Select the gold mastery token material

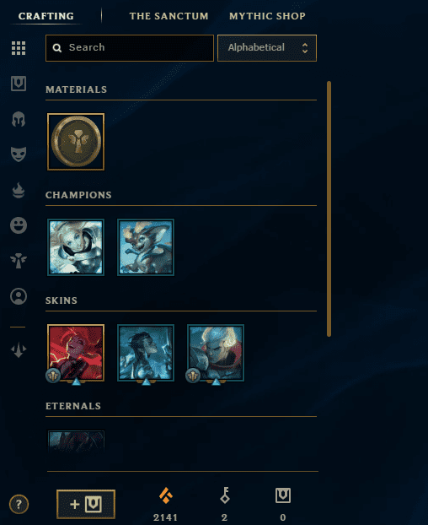point(76,142)
